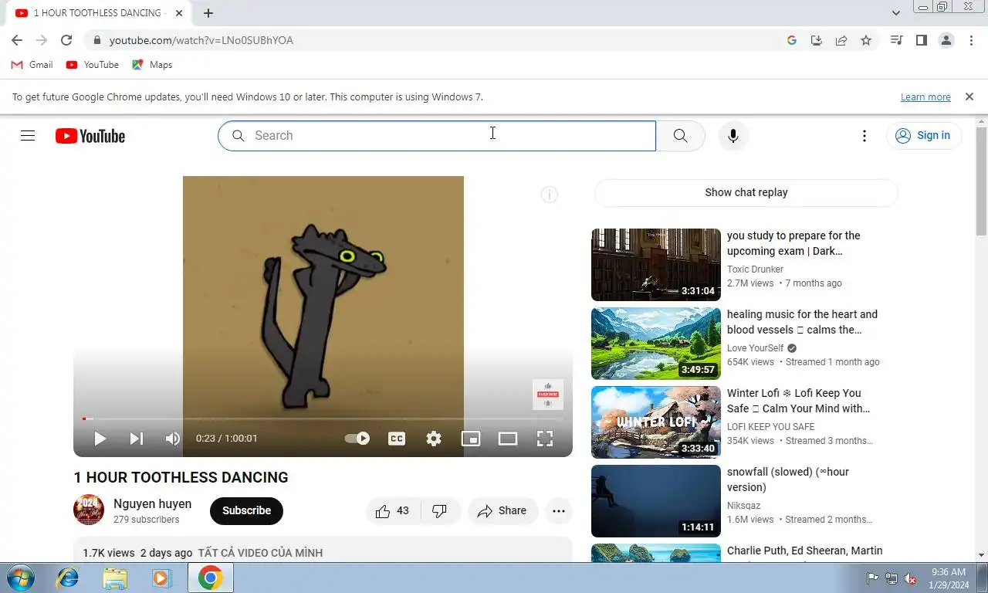Mute the video volume

point(173,439)
